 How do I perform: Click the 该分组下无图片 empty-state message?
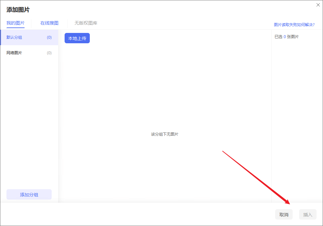point(165,134)
